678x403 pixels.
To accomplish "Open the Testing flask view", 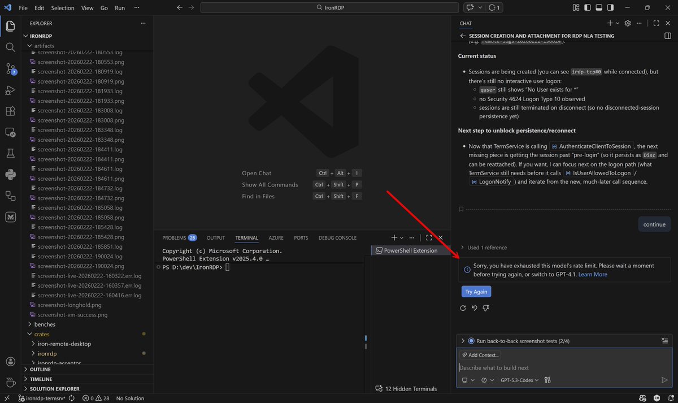I will (x=10, y=153).
